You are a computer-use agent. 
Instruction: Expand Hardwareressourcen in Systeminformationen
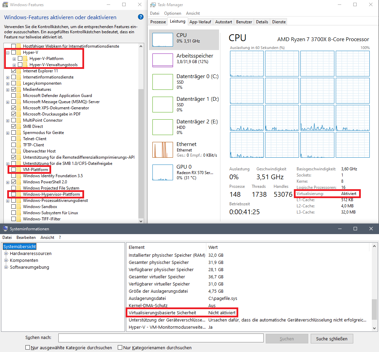point(6,253)
